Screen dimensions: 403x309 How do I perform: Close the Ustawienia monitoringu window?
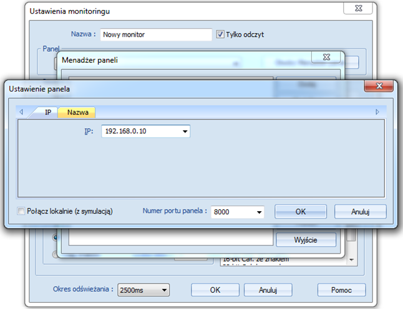click(358, 8)
